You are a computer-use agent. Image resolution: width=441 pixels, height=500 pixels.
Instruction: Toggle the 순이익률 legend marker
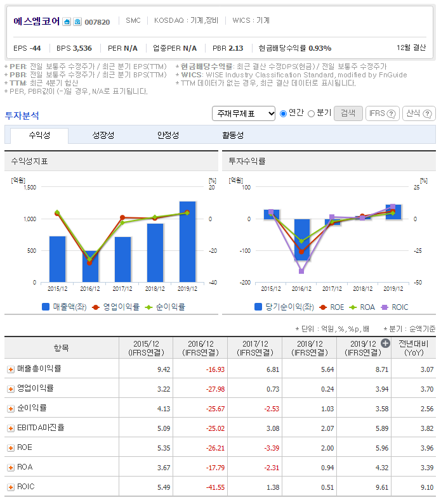148,307
